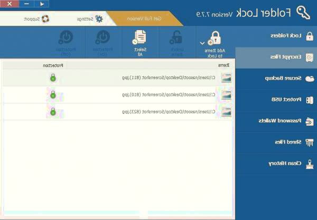
Task: Click the Shred Files shredder icon
Action: point(310,142)
